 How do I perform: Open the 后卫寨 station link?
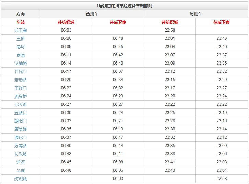21,30
